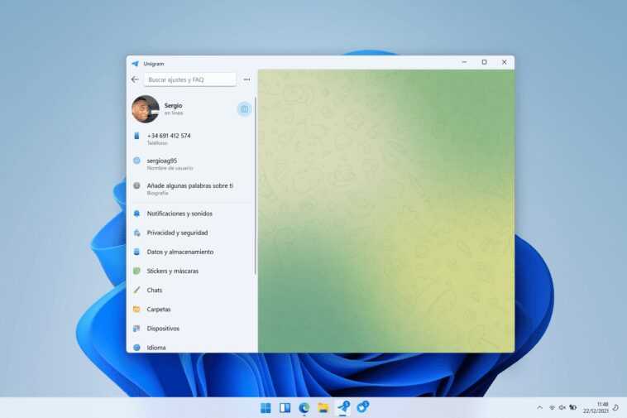Screen dimensions: 627x418
Task: Click the globe icon for Idioma
Action: (x=136, y=348)
